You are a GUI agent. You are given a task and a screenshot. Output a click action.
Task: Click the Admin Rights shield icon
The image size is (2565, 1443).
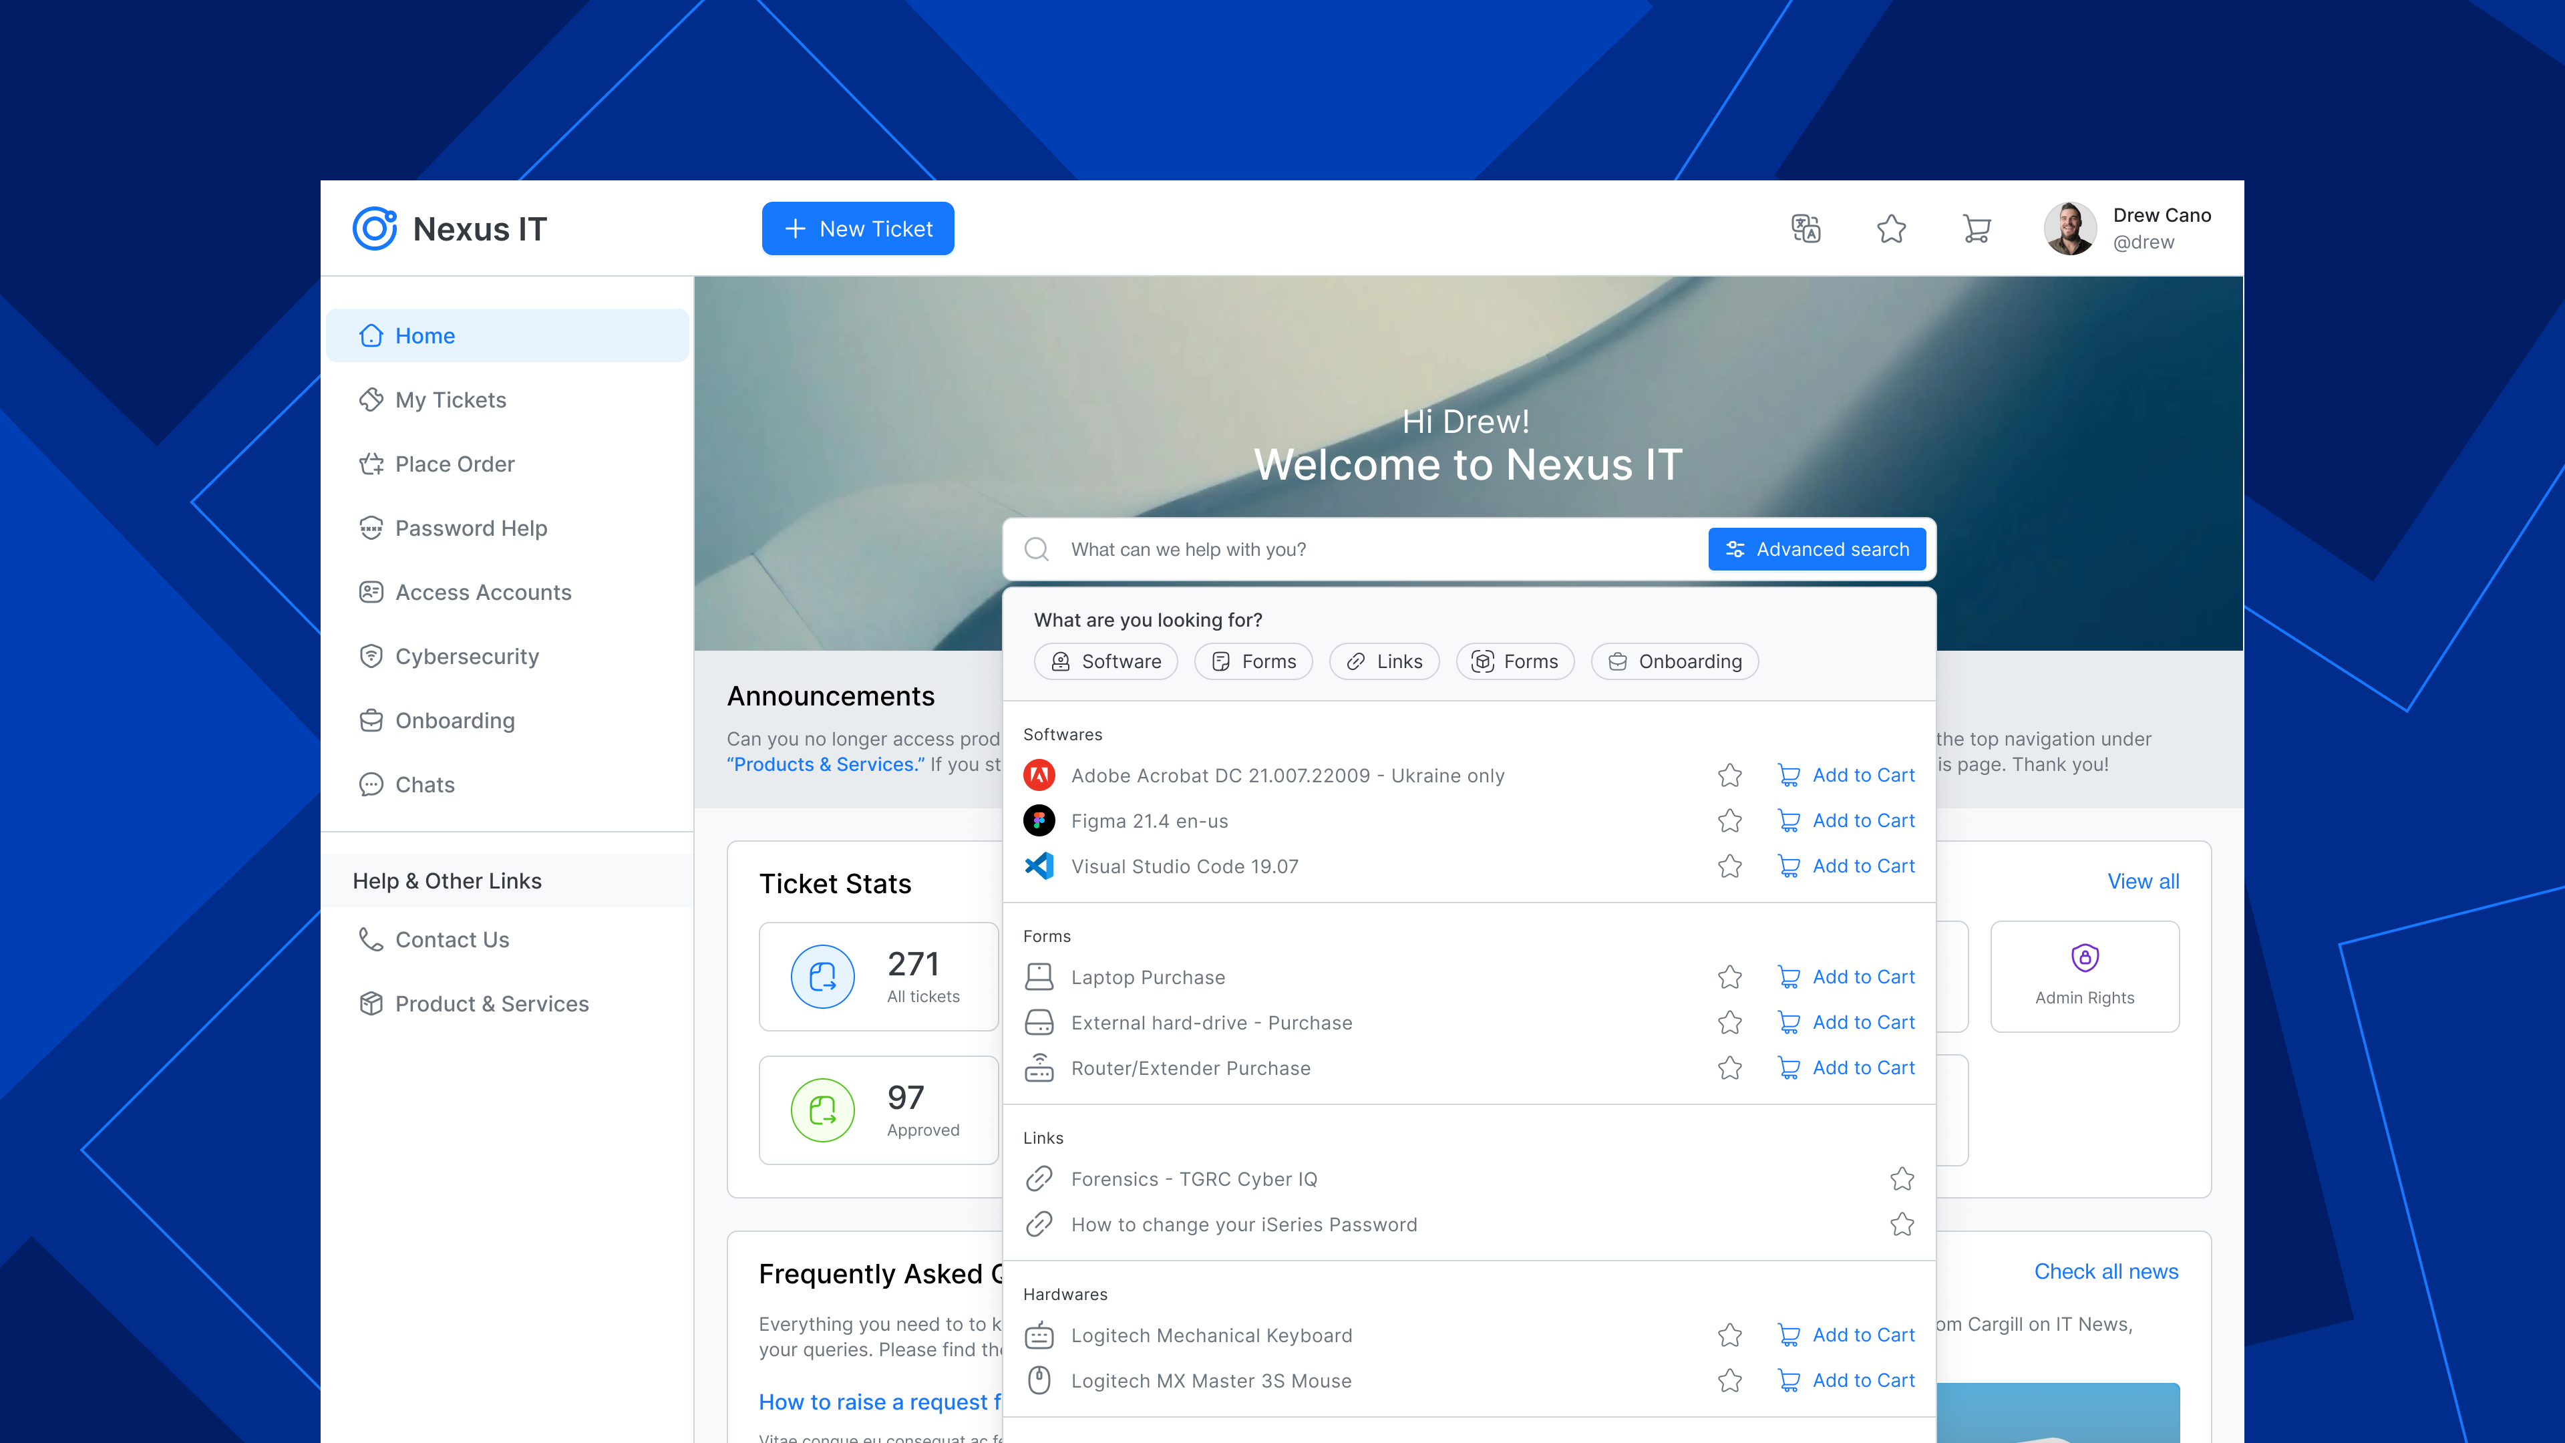pyautogui.click(x=2084, y=958)
